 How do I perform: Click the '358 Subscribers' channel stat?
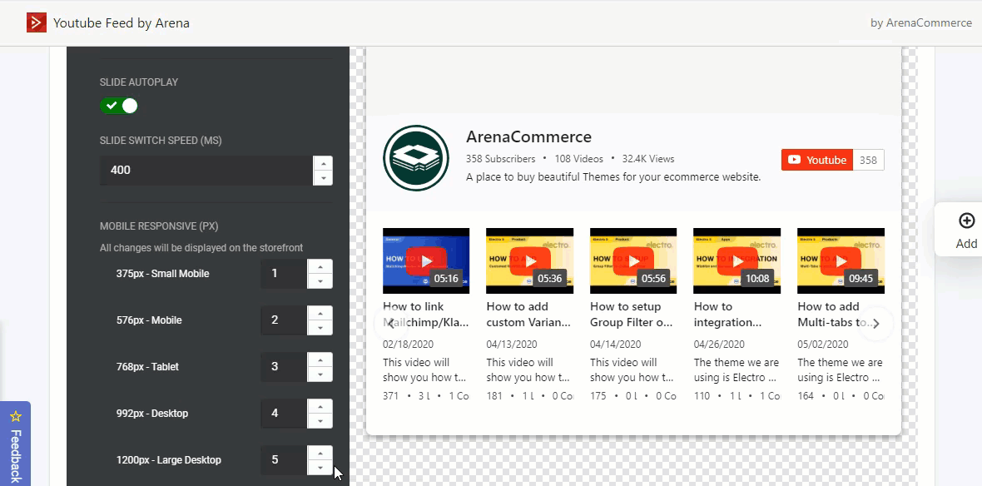pos(500,159)
